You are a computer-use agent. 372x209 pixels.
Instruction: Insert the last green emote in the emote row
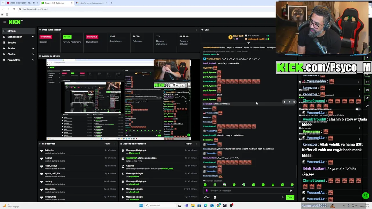292,185
